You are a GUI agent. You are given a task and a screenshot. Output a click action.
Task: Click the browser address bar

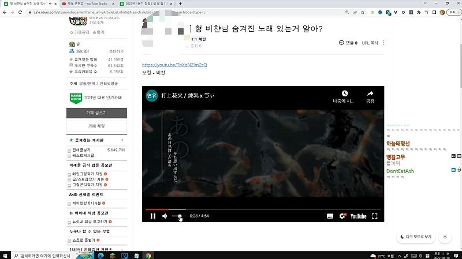click(185, 12)
